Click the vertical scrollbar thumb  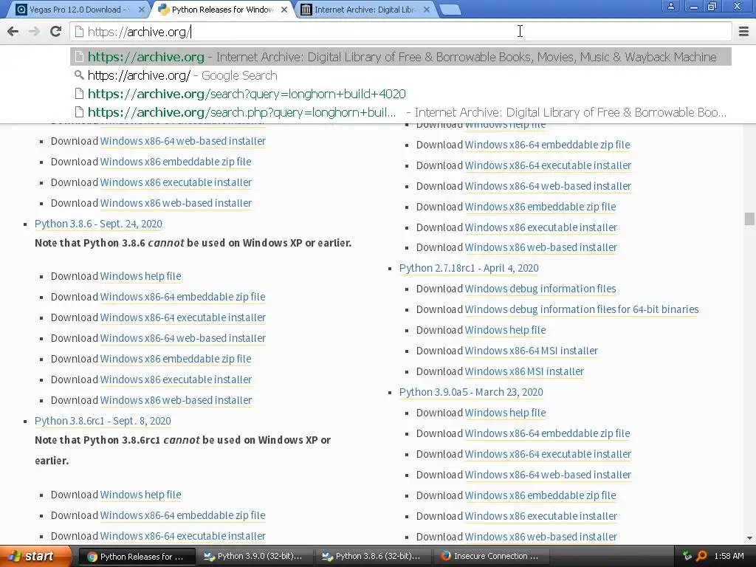tap(749, 219)
